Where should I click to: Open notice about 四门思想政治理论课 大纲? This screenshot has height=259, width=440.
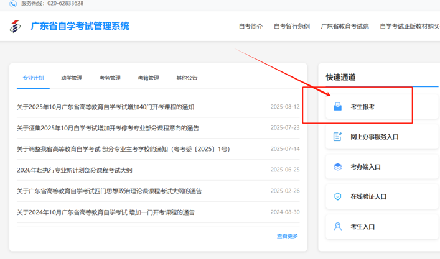tap(109, 191)
